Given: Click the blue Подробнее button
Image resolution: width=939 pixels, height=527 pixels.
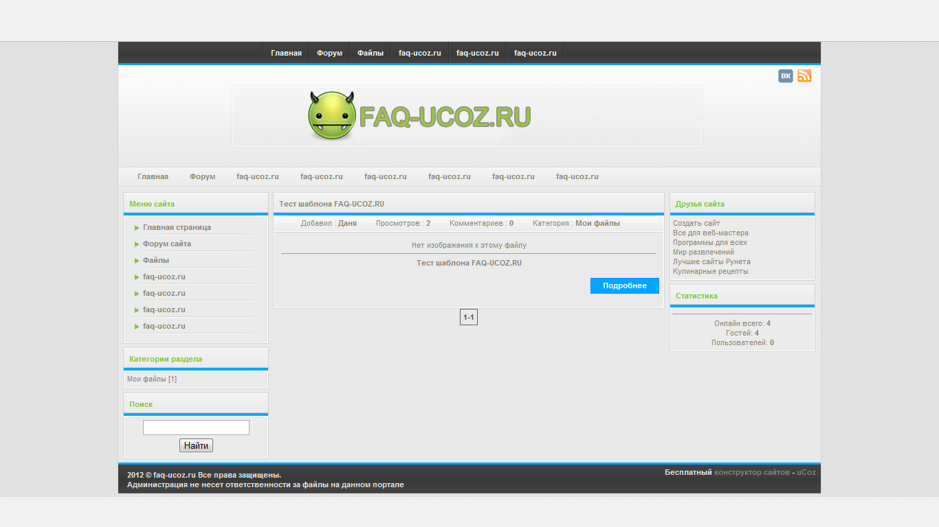Looking at the screenshot, I should (625, 285).
